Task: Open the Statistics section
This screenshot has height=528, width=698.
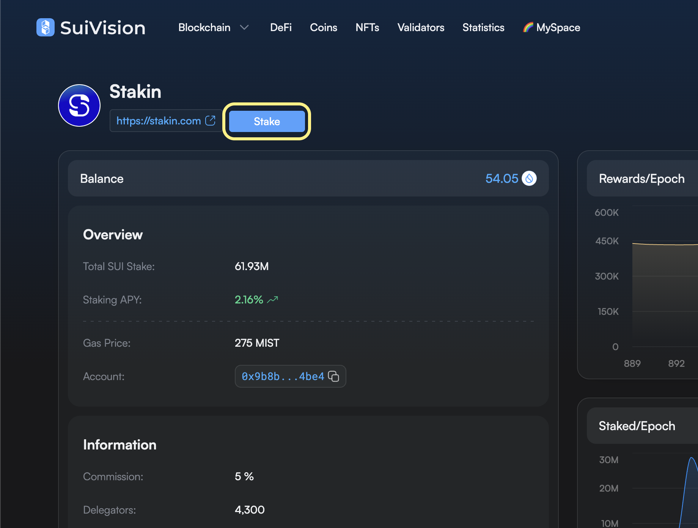Action: 483,27
